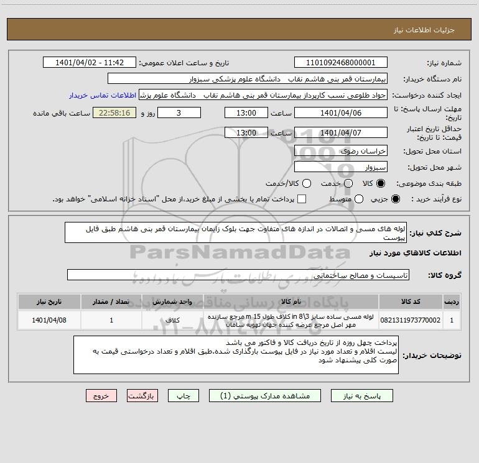Click the buyer organization name field
This screenshot has height=463, width=479.
pyautogui.click(x=248, y=79)
